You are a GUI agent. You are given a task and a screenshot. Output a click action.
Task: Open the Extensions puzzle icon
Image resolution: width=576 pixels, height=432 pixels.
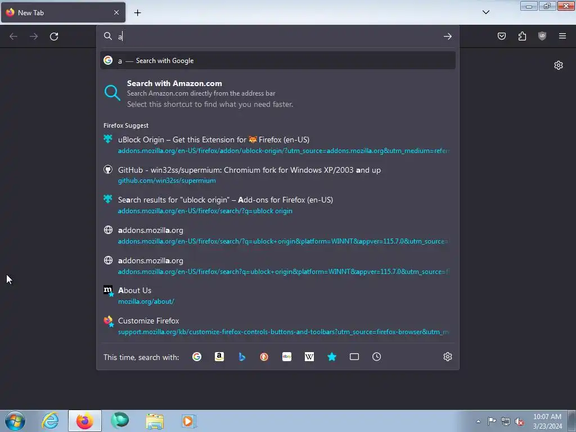(x=522, y=36)
